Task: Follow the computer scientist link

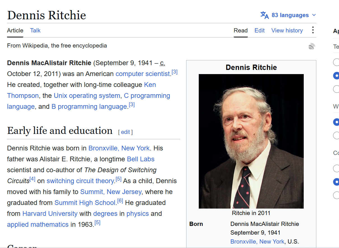Action: [143, 74]
